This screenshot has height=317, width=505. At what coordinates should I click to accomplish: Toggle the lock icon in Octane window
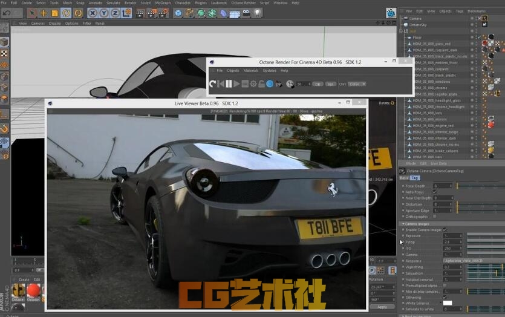[x=261, y=84]
